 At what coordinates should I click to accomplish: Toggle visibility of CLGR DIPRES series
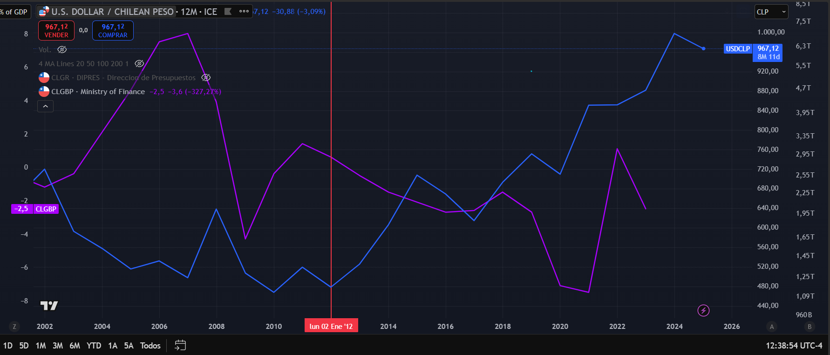click(x=206, y=77)
